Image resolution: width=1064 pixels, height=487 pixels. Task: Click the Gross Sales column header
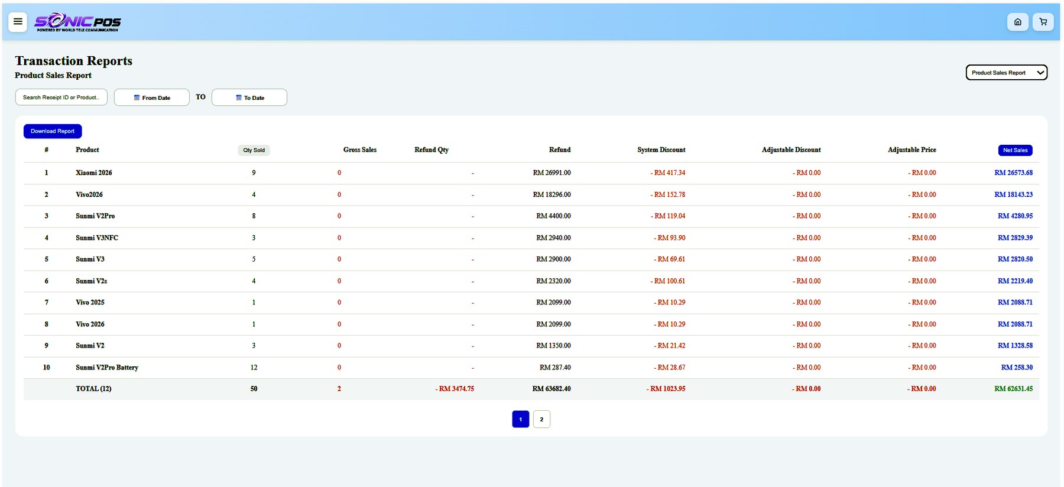pos(360,150)
